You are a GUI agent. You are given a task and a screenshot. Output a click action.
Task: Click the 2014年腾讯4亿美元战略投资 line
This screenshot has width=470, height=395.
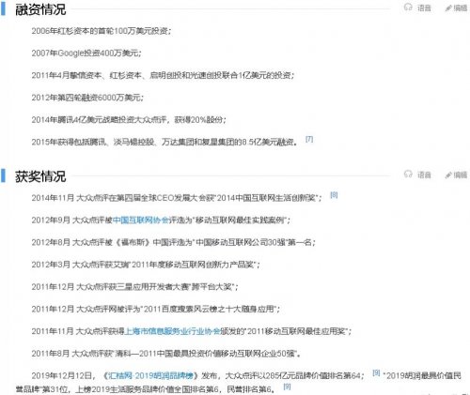[x=129, y=120]
